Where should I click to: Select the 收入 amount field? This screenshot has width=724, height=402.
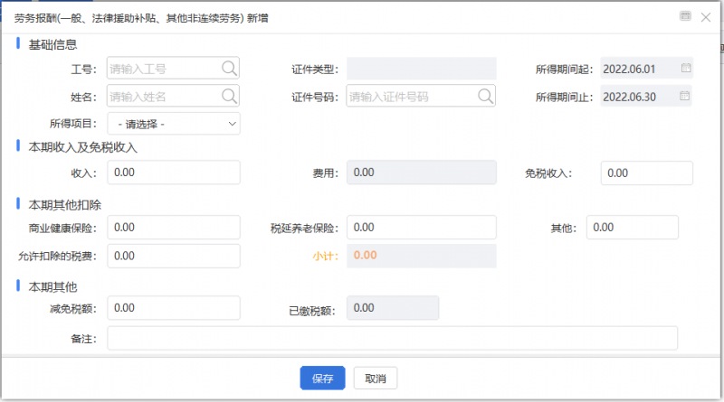click(x=174, y=172)
